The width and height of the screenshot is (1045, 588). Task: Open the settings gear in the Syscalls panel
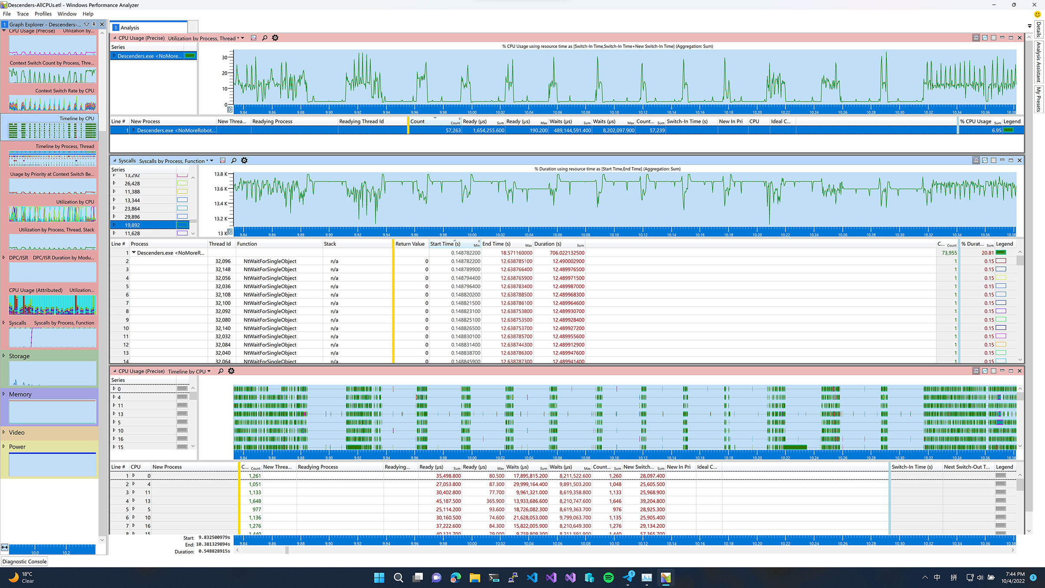coord(244,160)
